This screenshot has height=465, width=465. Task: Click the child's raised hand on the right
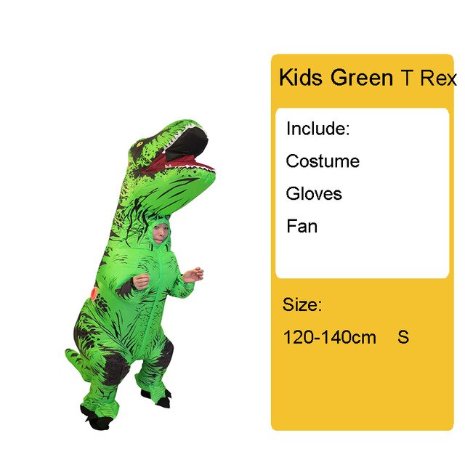point(193,275)
